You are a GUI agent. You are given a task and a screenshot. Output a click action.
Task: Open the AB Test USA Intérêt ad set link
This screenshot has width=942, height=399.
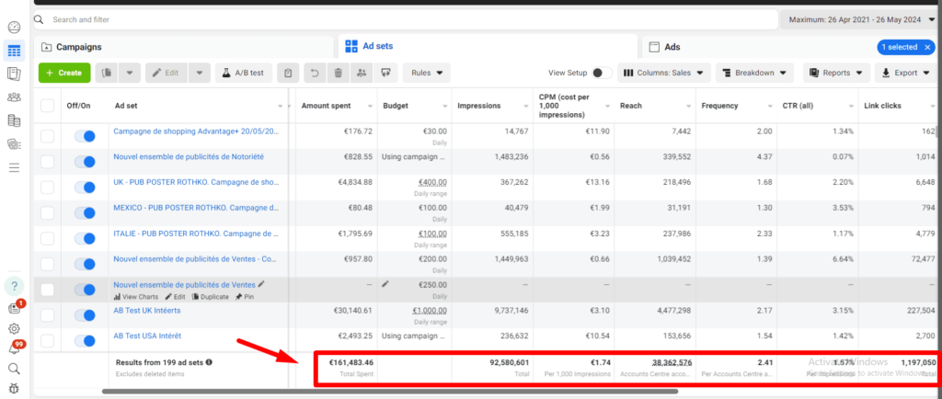pos(147,336)
